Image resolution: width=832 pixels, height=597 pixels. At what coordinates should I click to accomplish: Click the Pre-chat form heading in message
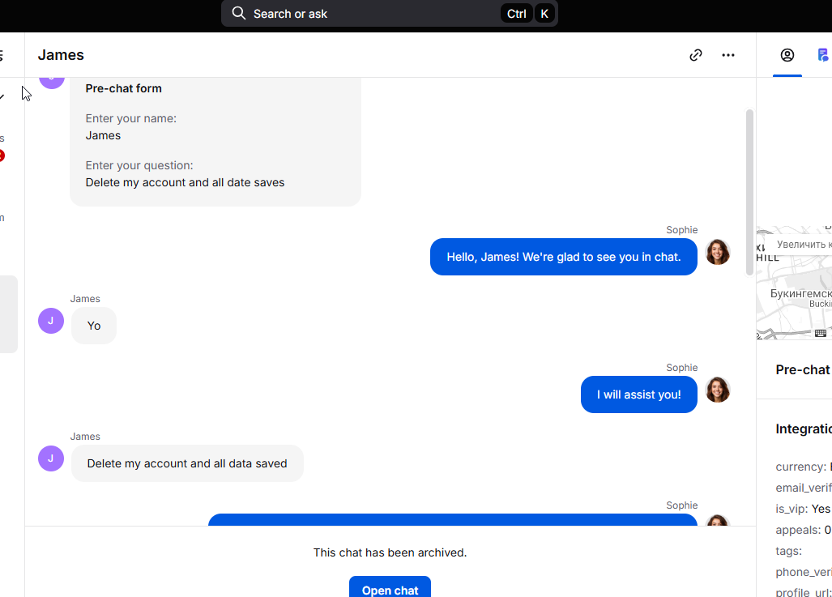[124, 88]
